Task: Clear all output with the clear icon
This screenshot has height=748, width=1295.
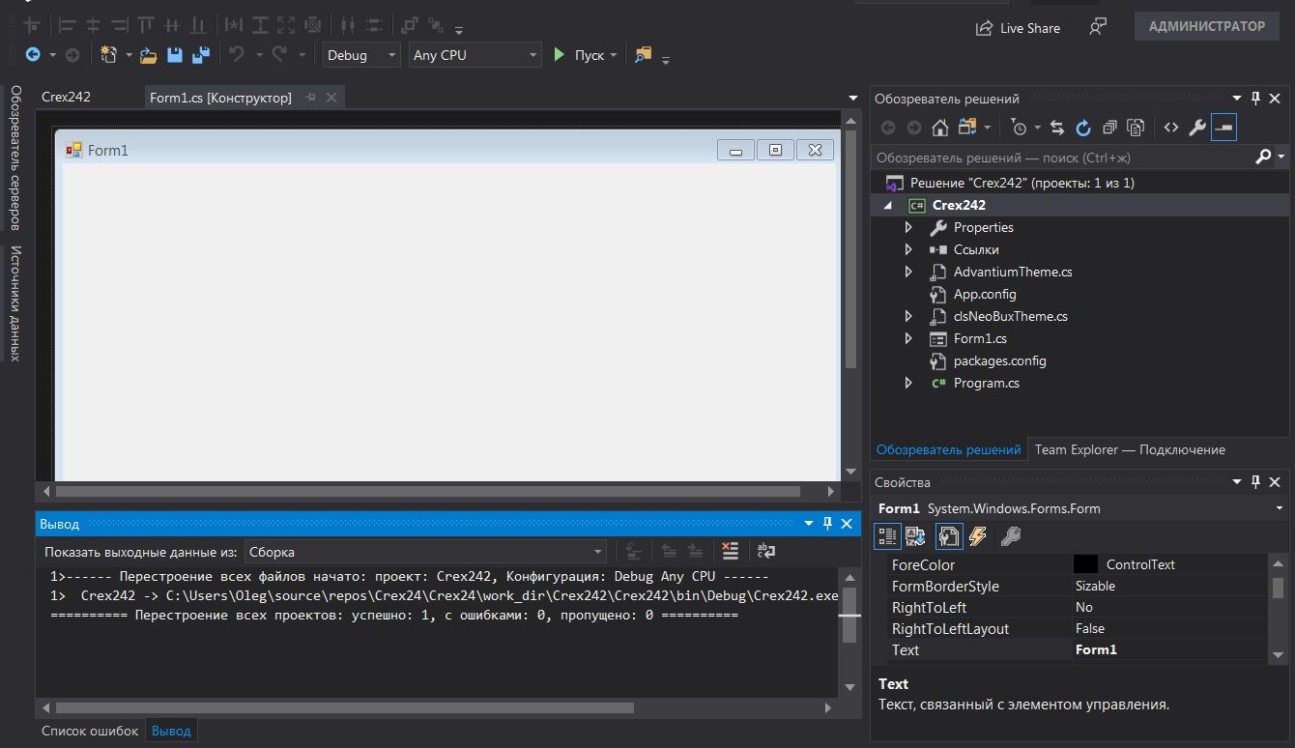Action: point(730,551)
